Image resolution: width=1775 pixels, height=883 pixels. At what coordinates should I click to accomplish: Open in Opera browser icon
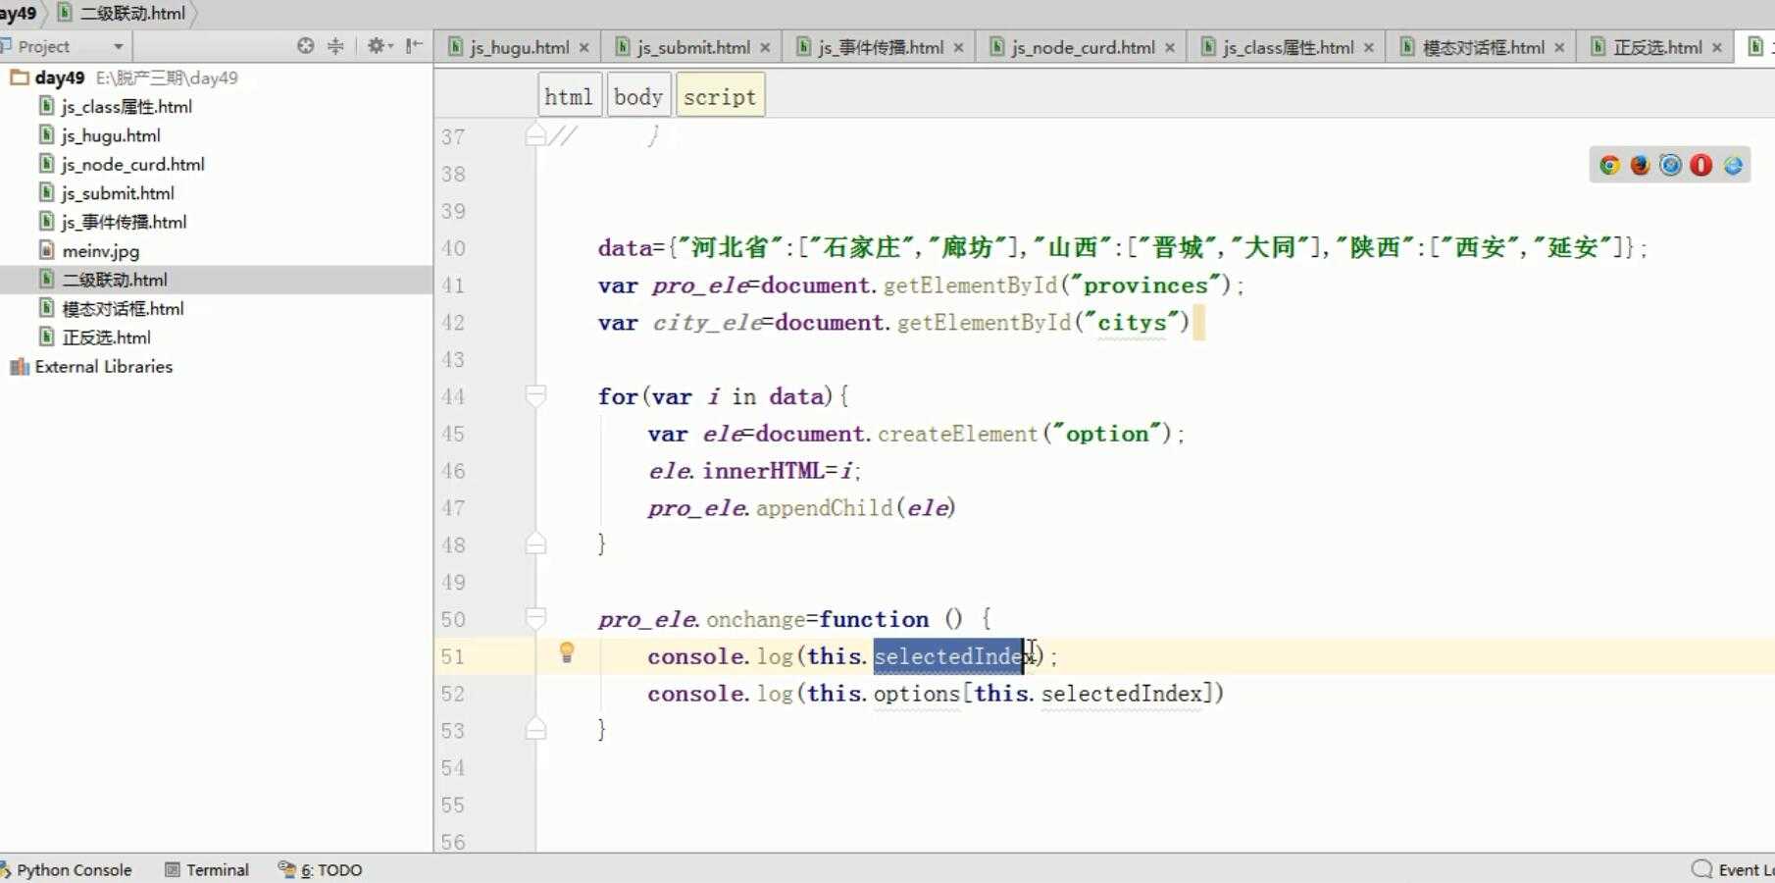tap(1701, 165)
